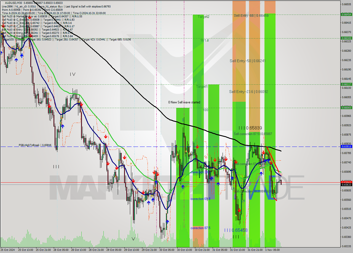
Task: Click green price tag 0.66340 on axis
Action: coord(346,38)
